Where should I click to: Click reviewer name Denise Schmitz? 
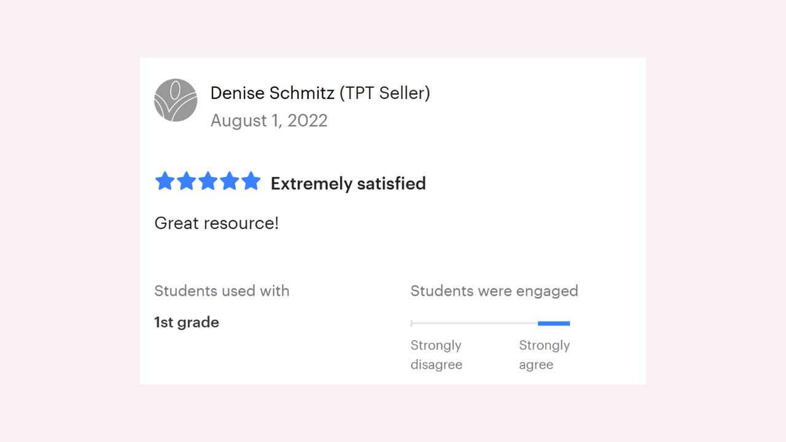[272, 93]
